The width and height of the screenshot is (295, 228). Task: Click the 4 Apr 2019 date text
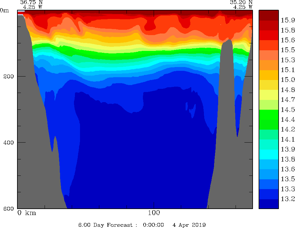coord(189,225)
